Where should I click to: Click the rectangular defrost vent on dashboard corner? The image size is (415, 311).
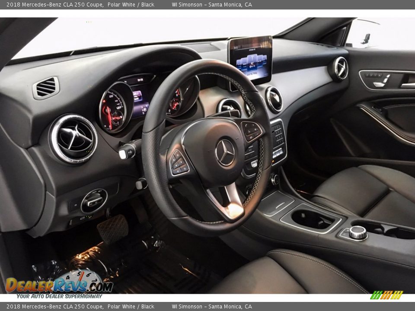[46, 88]
